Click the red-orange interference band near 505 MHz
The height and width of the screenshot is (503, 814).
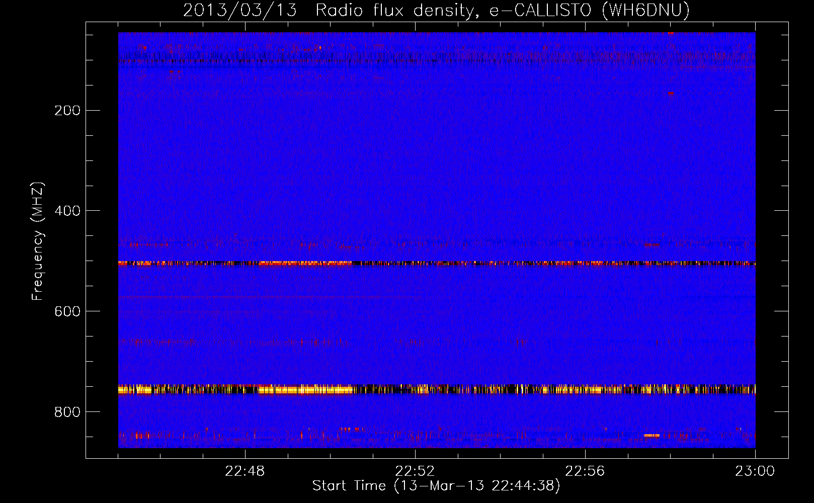click(x=437, y=263)
